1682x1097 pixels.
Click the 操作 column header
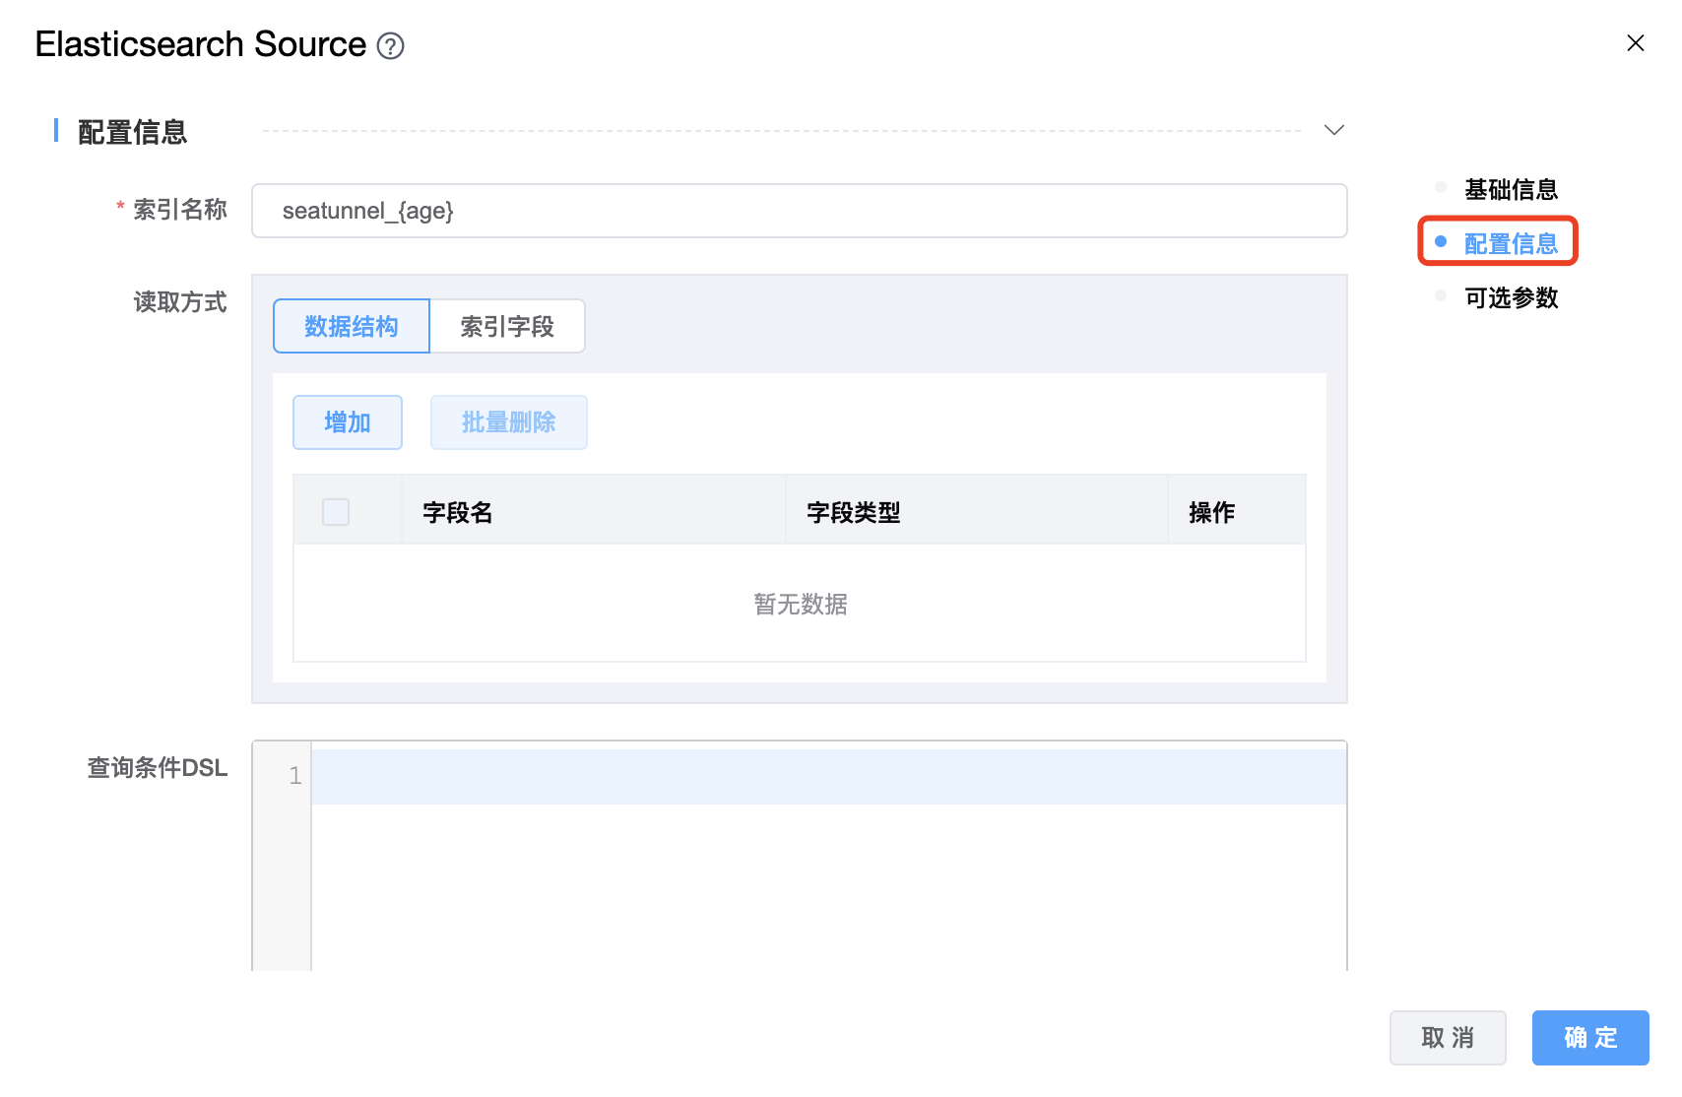pyautogui.click(x=1211, y=512)
